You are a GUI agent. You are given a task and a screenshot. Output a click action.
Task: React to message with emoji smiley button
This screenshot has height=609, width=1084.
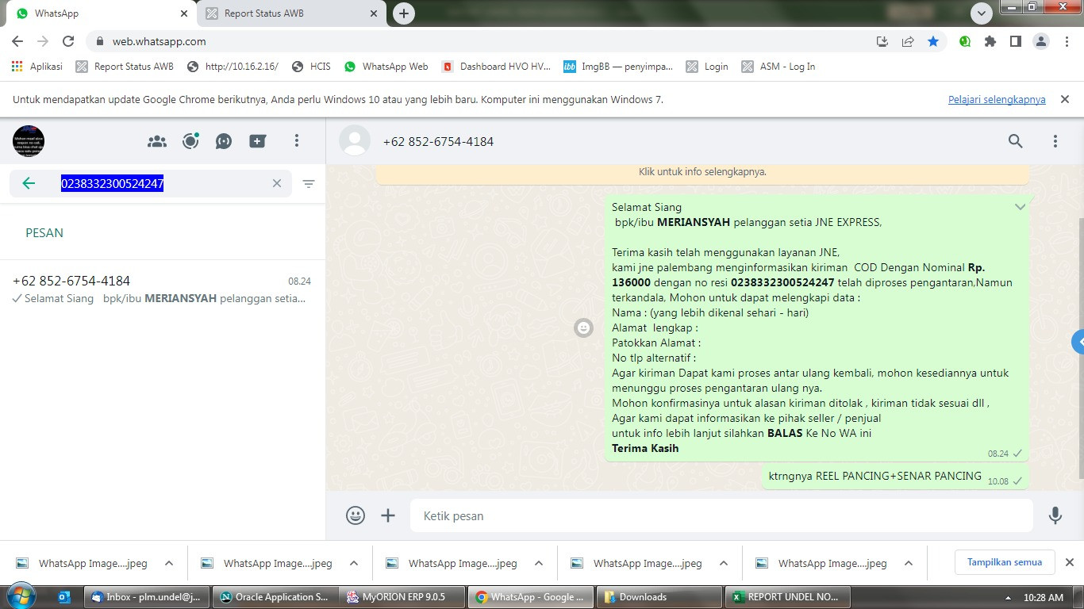coord(584,327)
